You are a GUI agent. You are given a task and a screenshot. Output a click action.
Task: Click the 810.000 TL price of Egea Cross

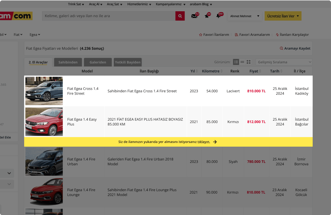(x=256, y=91)
